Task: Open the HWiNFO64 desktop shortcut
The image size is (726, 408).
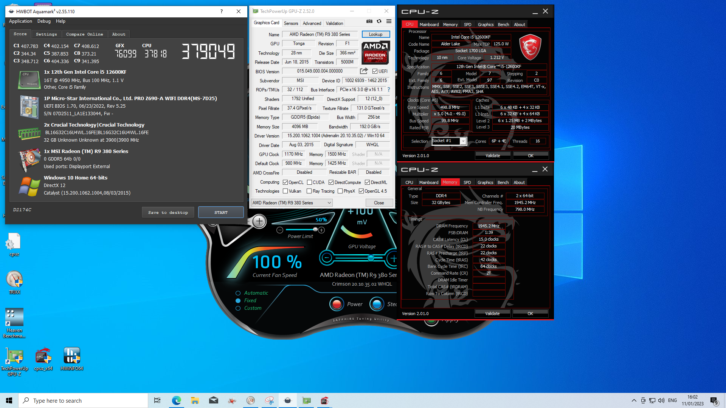Action: 72,359
